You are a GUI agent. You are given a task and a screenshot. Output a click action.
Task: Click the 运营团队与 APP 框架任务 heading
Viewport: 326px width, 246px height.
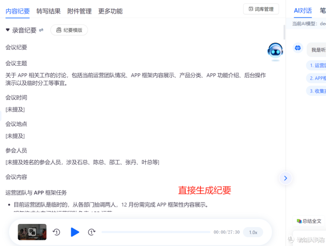coord(36,193)
